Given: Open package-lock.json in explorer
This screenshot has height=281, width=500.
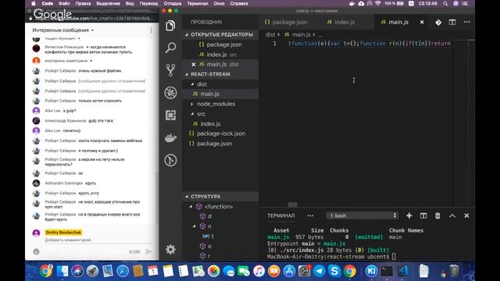Looking at the screenshot, I should pos(220,133).
